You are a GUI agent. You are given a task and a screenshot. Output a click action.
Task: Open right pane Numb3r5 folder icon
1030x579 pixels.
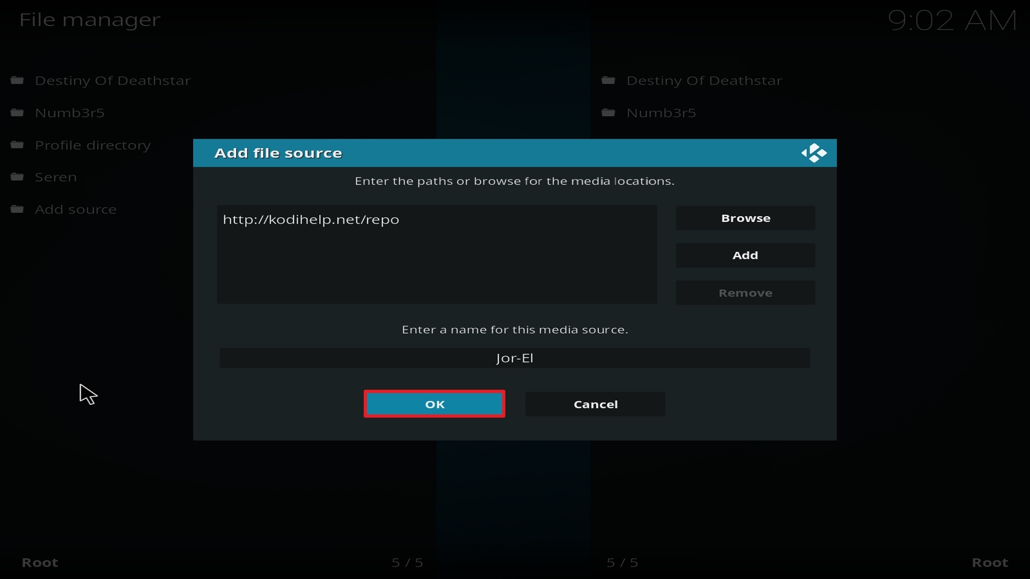tap(608, 113)
